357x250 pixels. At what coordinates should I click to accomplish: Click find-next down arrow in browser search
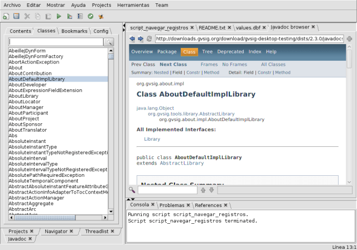[x=211, y=190]
